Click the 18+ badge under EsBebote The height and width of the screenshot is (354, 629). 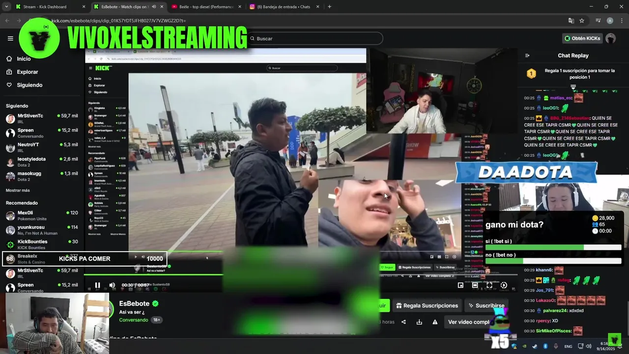pyautogui.click(x=157, y=320)
